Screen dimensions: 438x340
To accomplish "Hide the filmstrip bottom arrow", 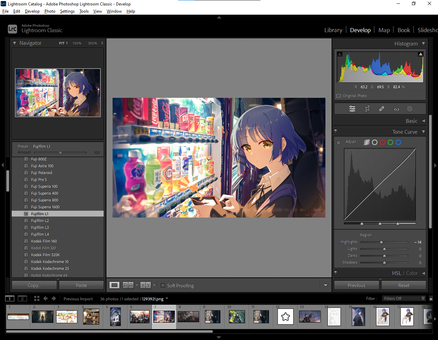I will coord(219,337).
